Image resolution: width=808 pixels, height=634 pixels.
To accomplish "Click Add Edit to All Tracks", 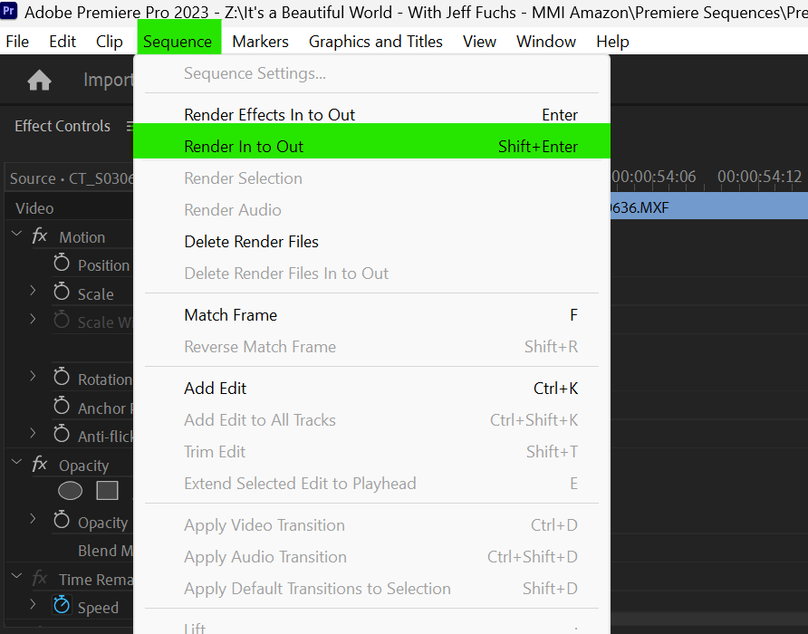I will pos(371,419).
